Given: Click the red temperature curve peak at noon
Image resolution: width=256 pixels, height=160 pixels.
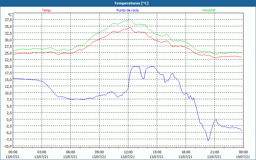Looking at the screenshot, I should click(x=130, y=28).
